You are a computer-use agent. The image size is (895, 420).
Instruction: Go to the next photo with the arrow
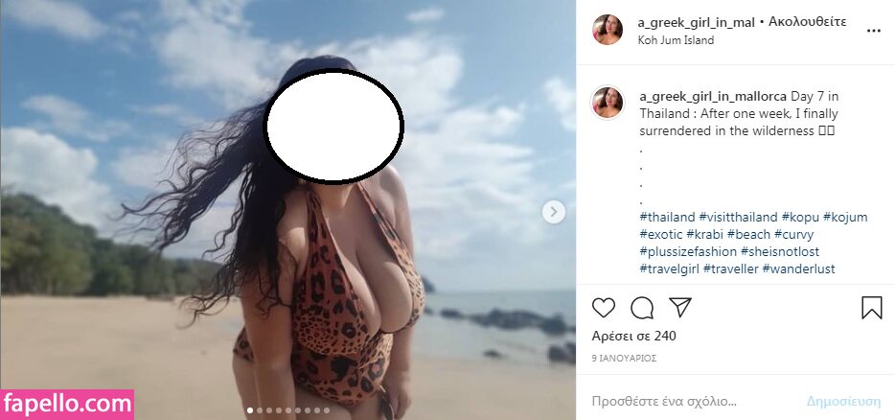(x=553, y=212)
